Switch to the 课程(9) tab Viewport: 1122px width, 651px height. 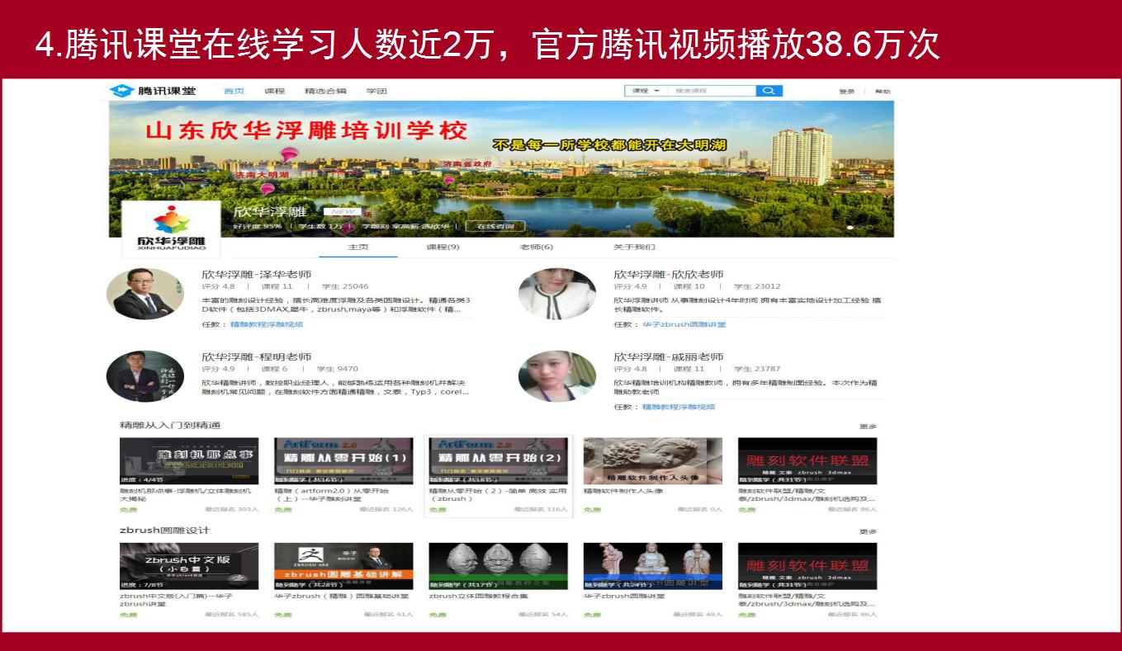tap(443, 248)
